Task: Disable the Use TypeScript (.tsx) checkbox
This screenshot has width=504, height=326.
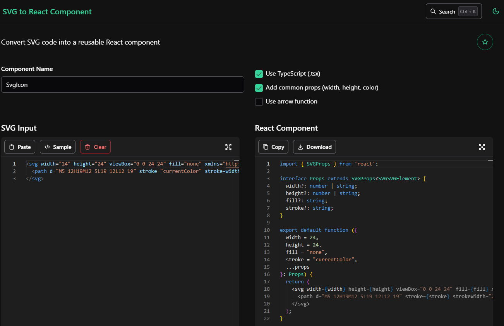Action: click(x=259, y=73)
